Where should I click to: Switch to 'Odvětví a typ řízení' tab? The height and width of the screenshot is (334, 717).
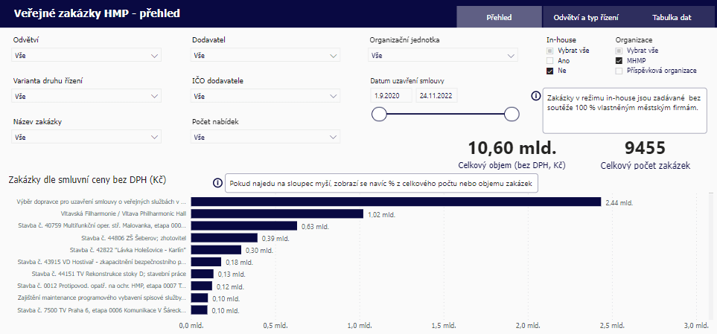point(586,16)
